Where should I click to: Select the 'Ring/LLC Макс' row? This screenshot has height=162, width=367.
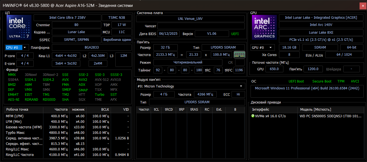(x=67, y=149)
